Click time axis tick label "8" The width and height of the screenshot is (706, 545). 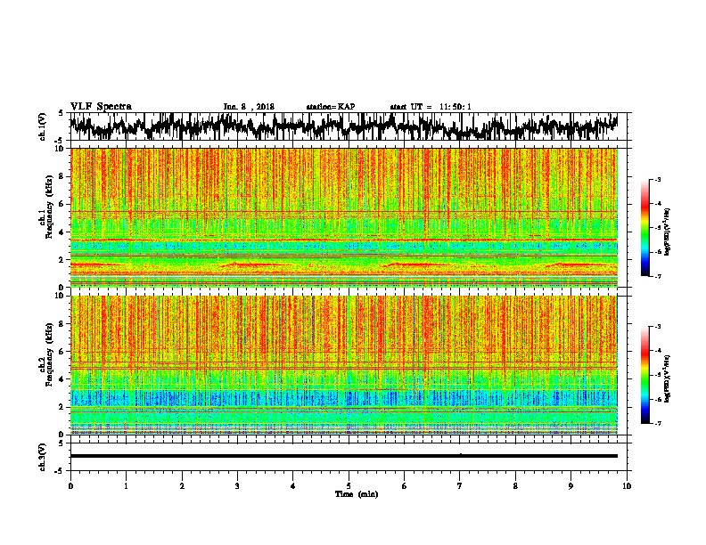pos(515,486)
